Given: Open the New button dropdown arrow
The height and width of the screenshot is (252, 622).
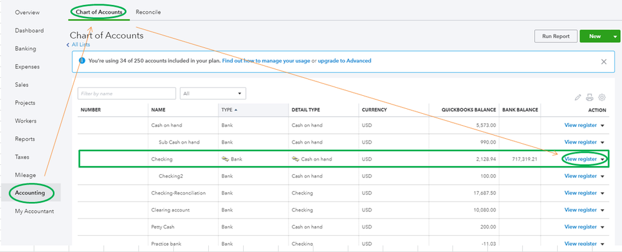Looking at the screenshot, I should [615, 37].
